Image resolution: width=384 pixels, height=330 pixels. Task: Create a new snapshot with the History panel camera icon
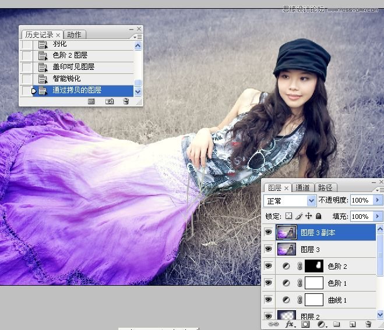pyautogui.click(x=110, y=101)
